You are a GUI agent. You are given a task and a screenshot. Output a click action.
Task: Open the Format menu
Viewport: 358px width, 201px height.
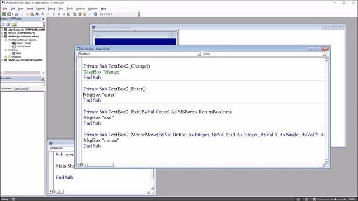(x=40, y=9)
